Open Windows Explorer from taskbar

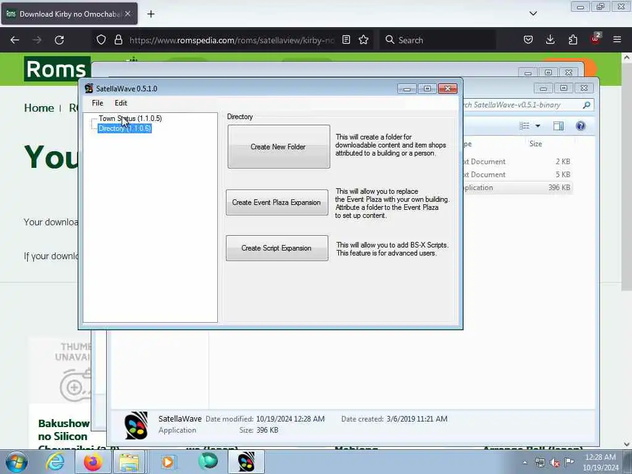(128, 462)
